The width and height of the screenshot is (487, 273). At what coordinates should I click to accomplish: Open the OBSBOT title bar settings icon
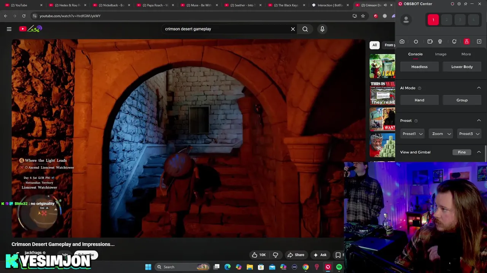(x=459, y=4)
